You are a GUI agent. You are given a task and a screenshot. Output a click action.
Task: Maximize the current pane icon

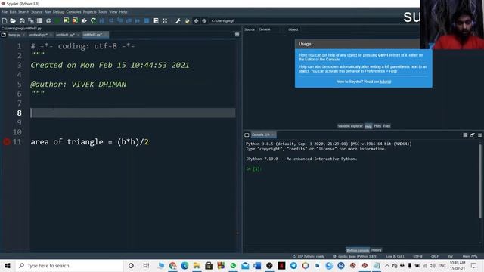pos(156,20)
